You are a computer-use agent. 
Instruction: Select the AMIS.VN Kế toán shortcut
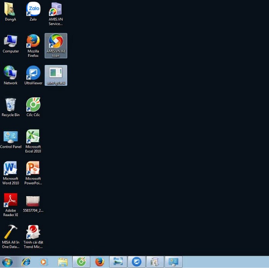tap(56, 46)
